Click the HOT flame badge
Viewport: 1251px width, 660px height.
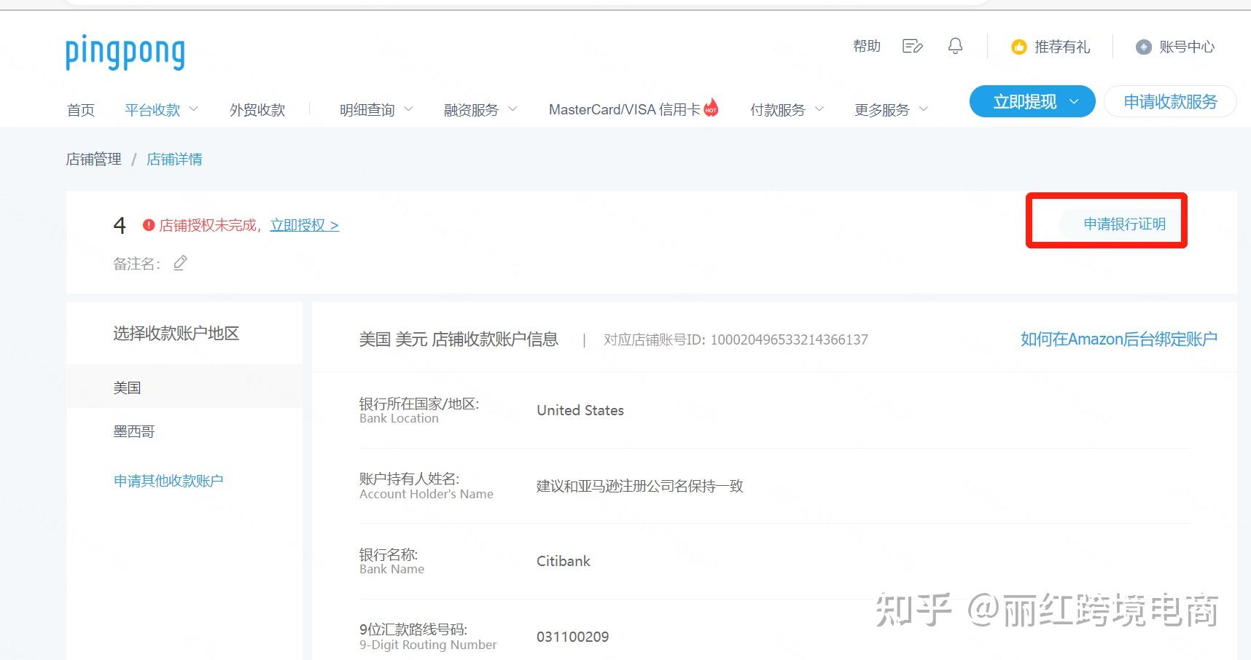(711, 107)
